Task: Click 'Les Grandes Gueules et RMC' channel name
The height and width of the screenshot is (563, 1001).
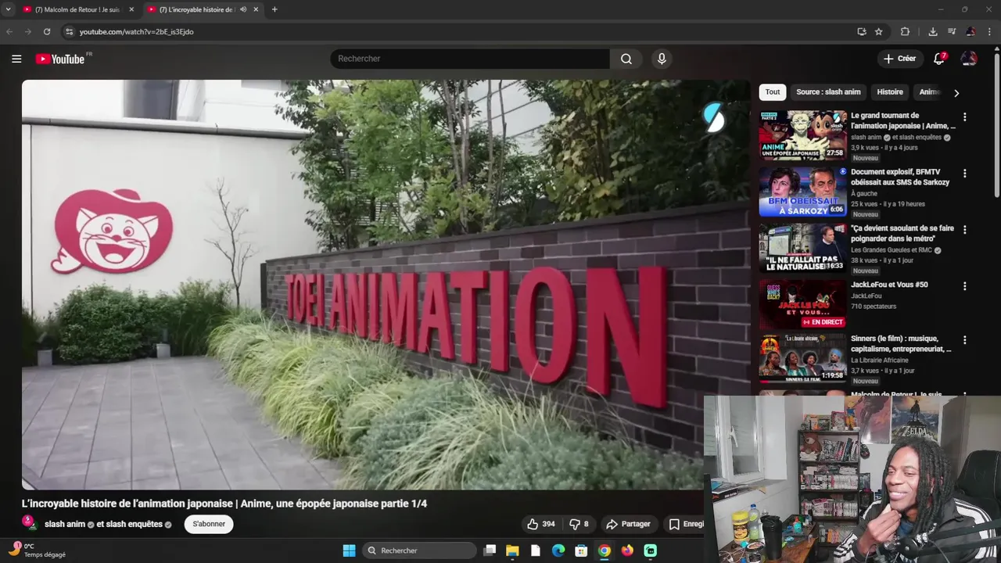Action: (892, 250)
